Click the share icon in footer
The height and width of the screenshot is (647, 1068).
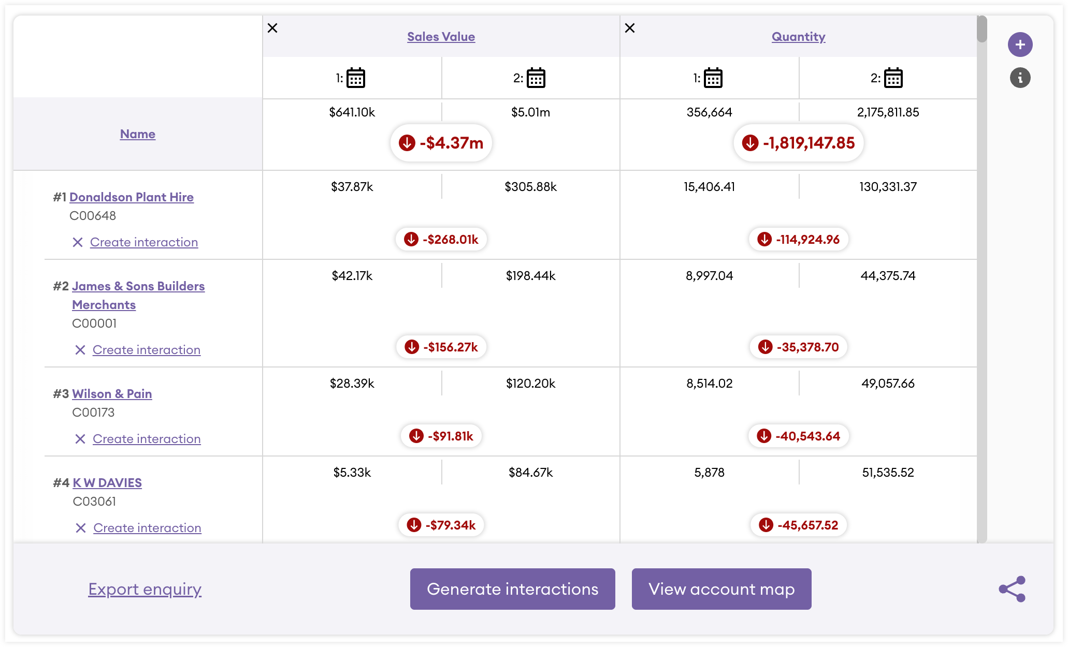pos(1012,589)
